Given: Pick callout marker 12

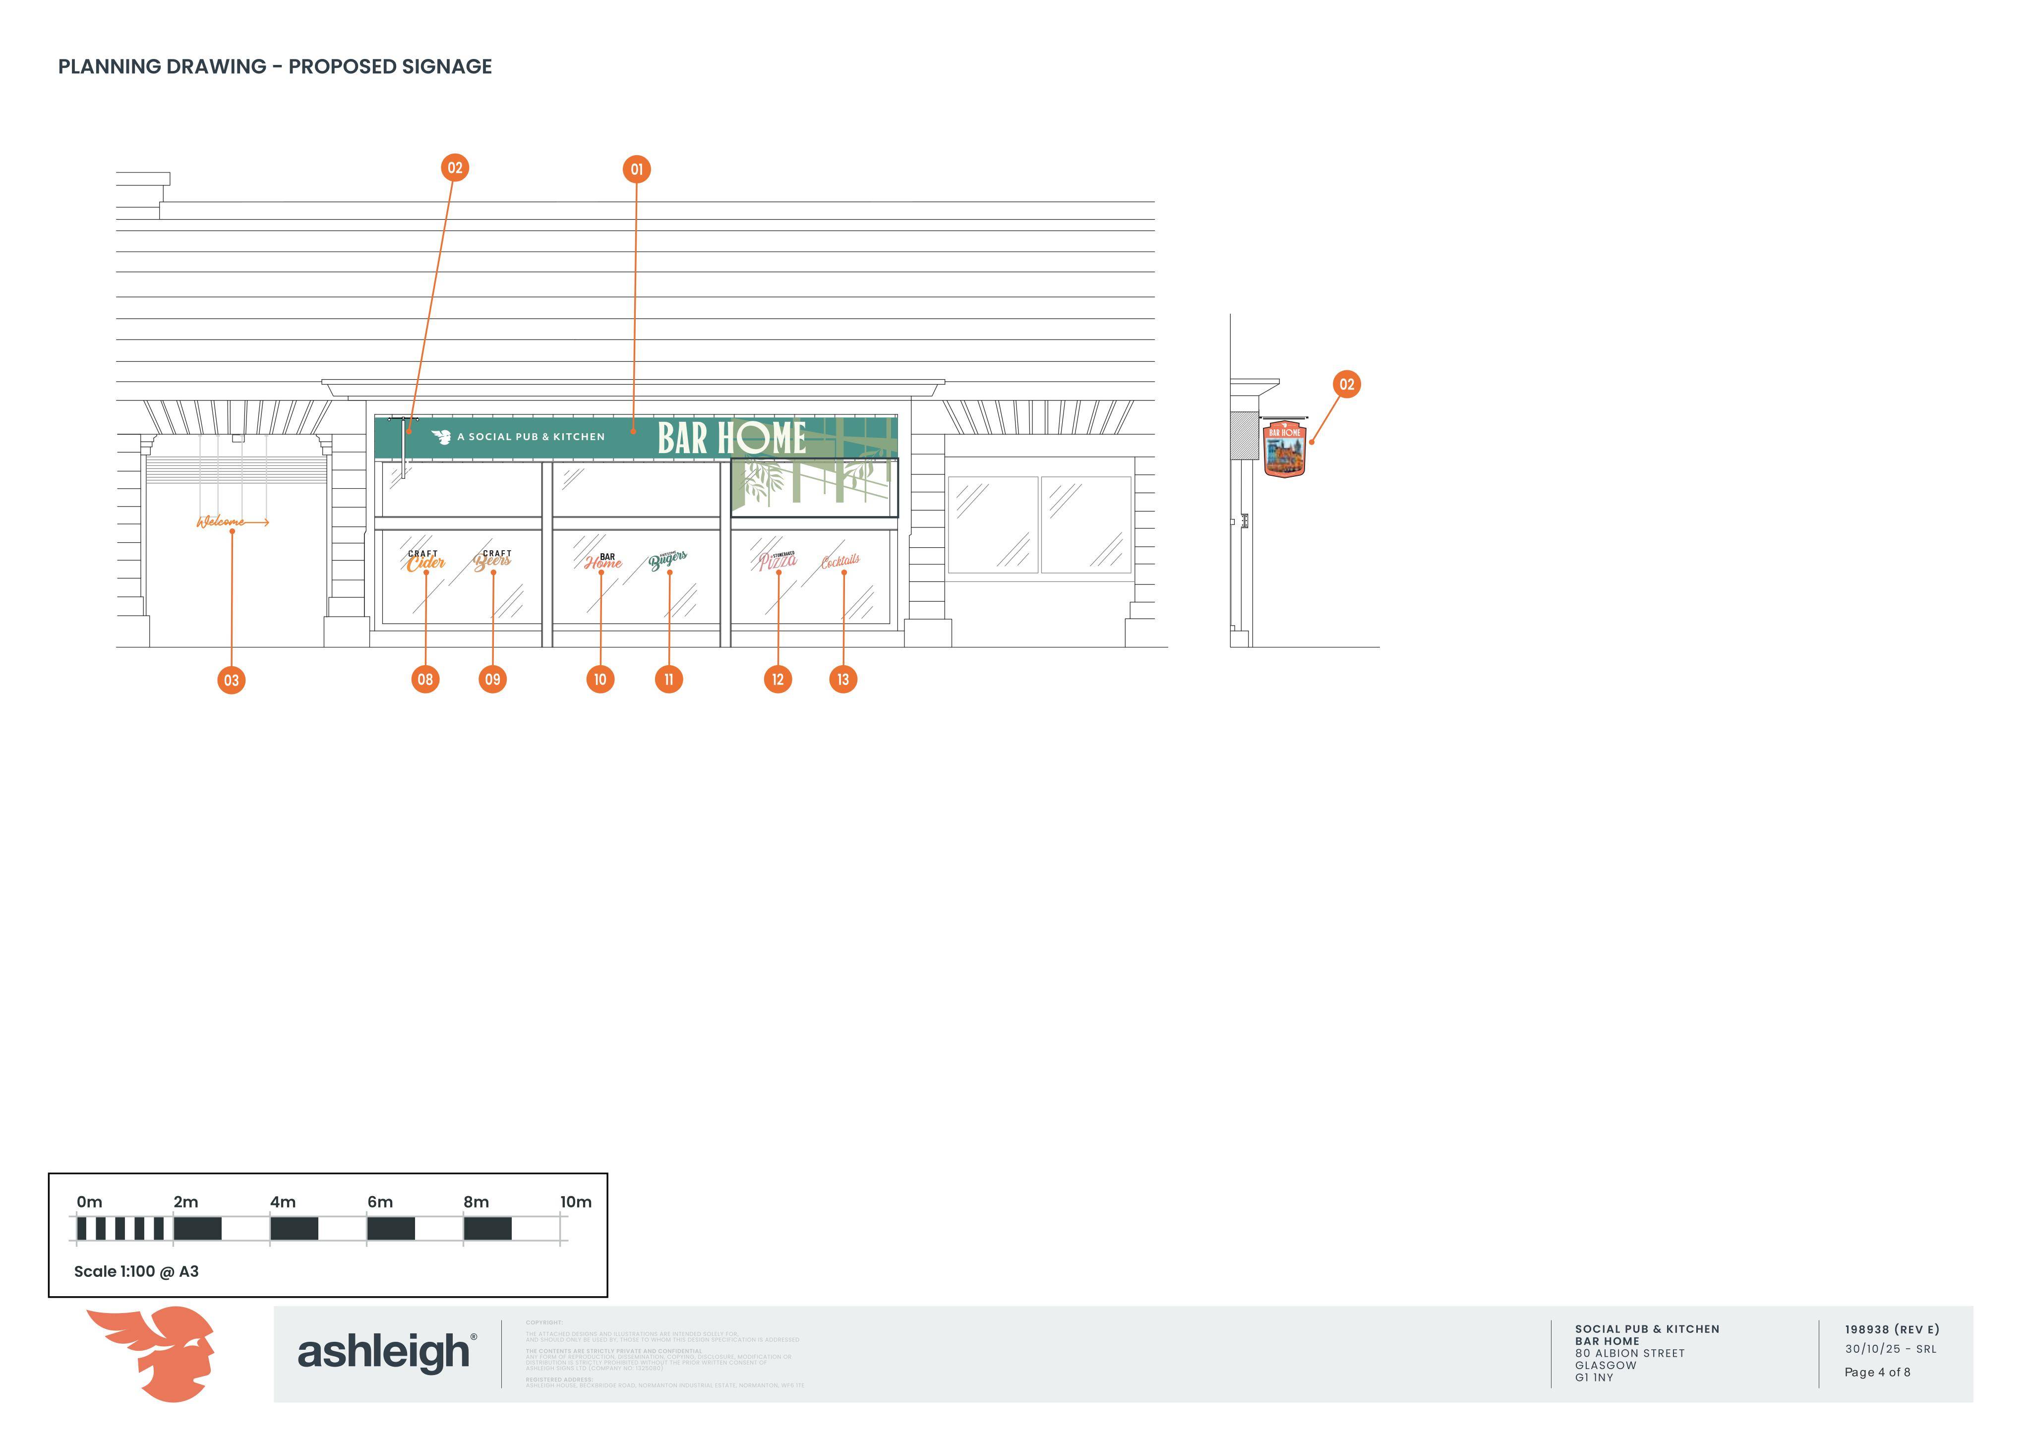Looking at the screenshot, I should 777,679.
